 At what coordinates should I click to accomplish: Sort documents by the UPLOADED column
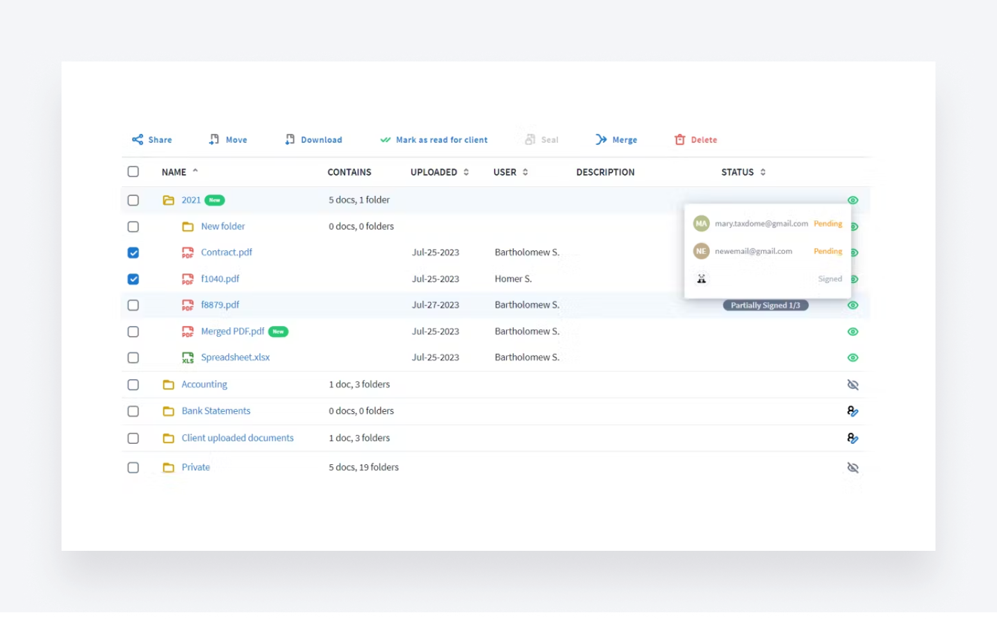tap(466, 172)
